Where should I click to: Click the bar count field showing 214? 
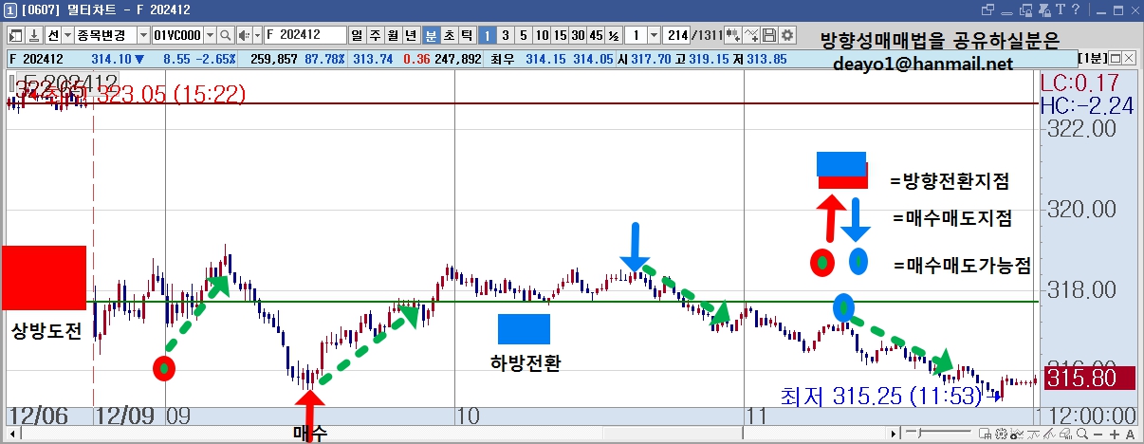click(x=677, y=35)
